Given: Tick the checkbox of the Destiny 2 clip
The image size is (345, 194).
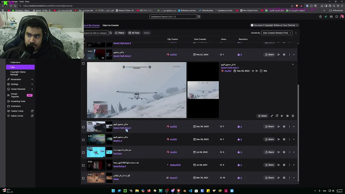Looking at the screenshot, I should 83,140.
